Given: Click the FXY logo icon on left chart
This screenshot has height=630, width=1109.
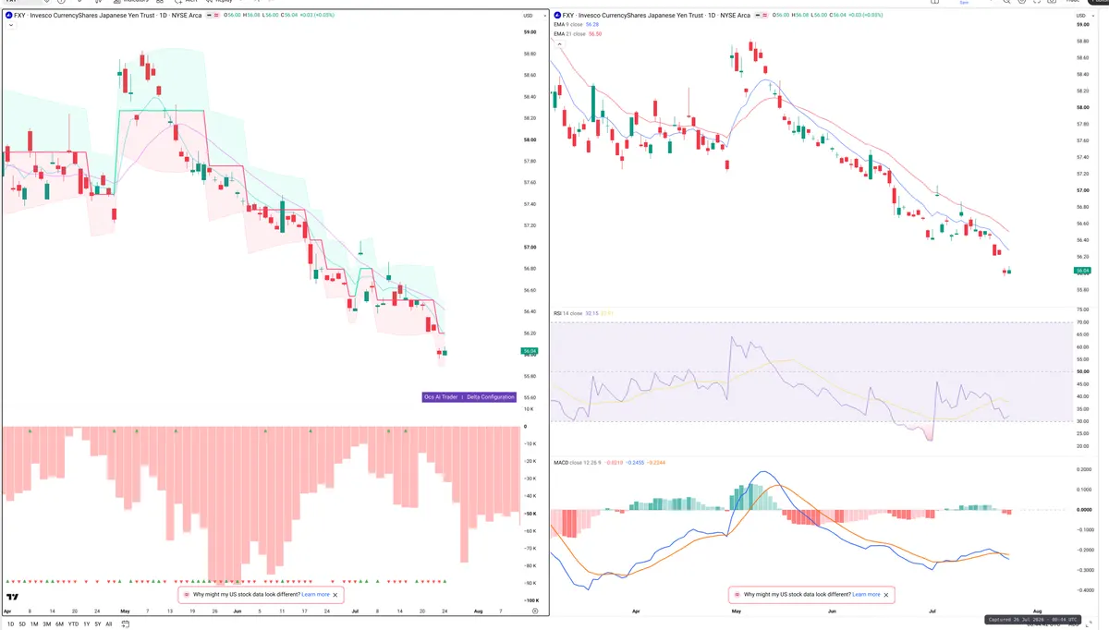Looking at the screenshot, I should 8,16.
